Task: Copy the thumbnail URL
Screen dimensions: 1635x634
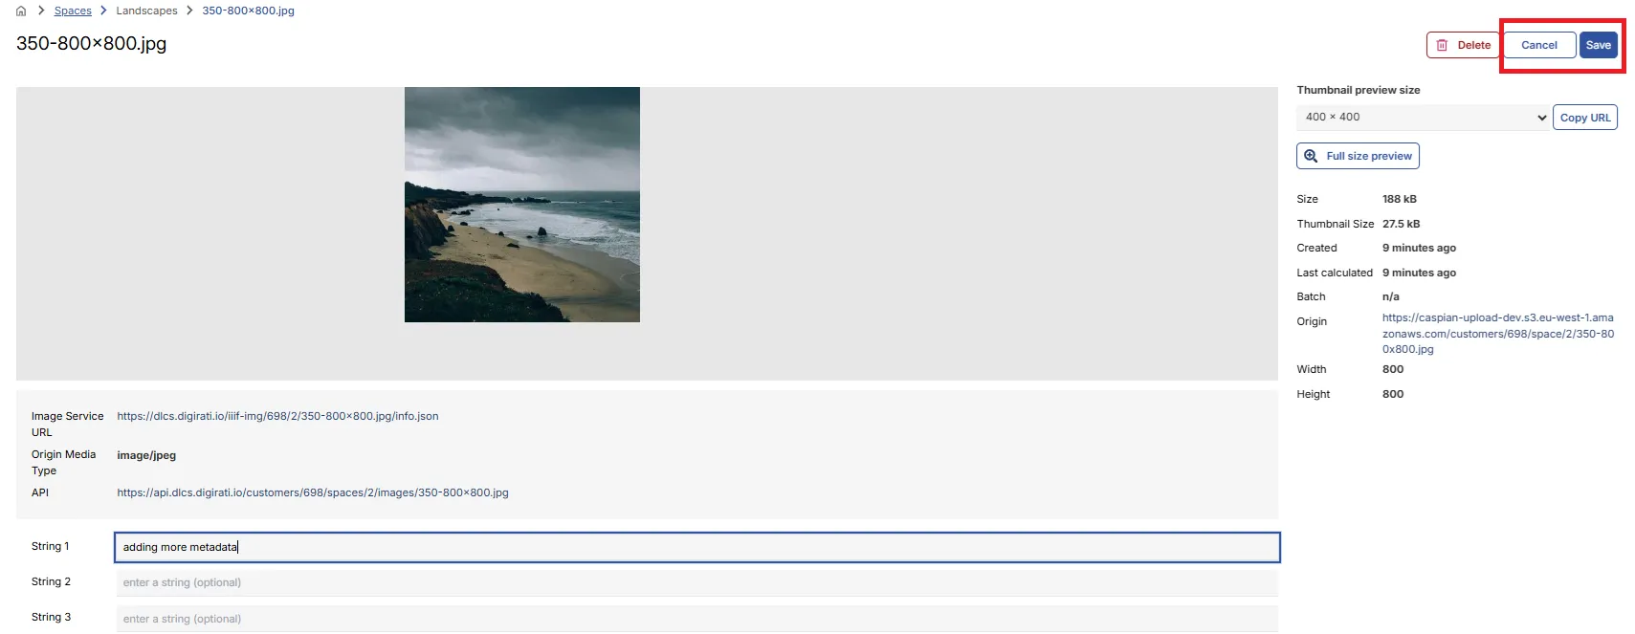Action: point(1584,118)
